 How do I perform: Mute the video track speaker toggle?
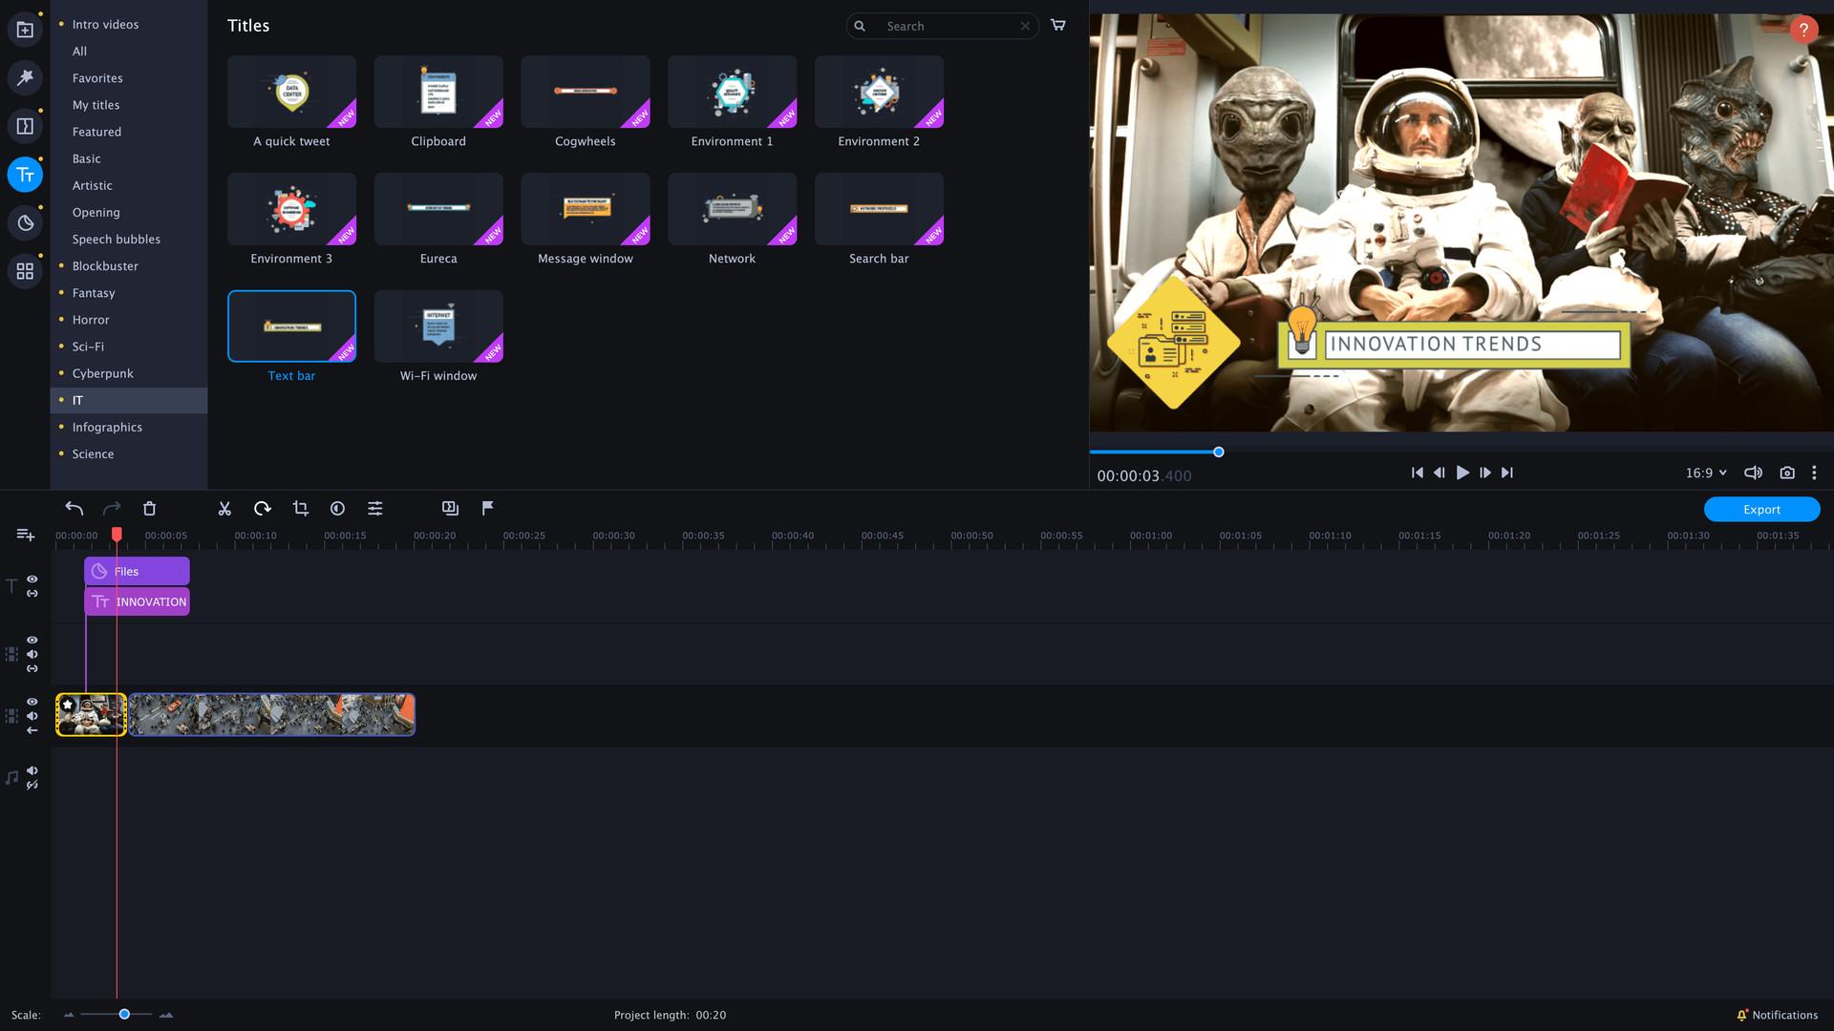[32, 714]
